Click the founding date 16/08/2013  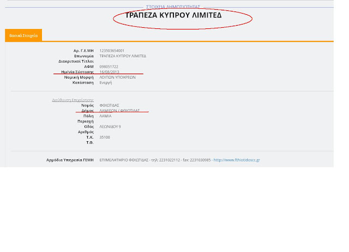109,72
